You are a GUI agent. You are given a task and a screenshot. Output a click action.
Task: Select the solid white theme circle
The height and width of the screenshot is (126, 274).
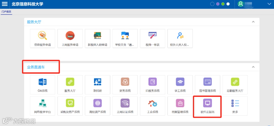(x=228, y=4)
